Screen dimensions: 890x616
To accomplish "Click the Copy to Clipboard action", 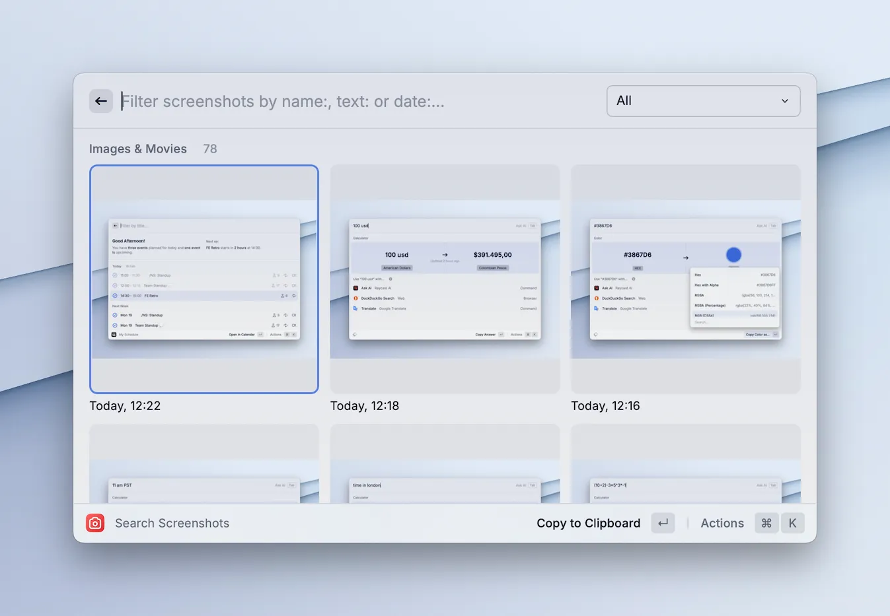I will (587, 523).
